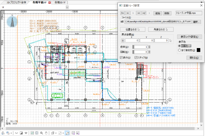Toggle the スナップ(N) checkbox
The image size is (205, 136).
[x=136, y=58]
